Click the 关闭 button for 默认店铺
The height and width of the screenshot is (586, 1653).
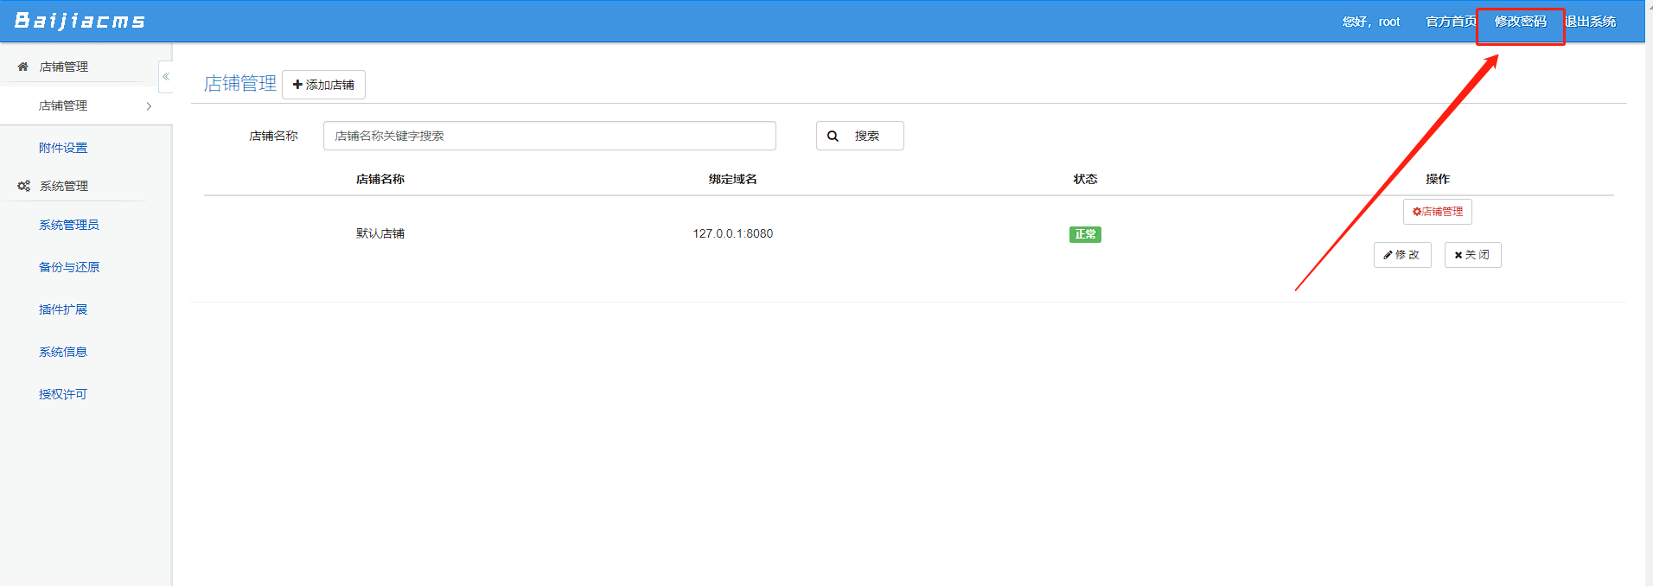pyautogui.click(x=1473, y=255)
